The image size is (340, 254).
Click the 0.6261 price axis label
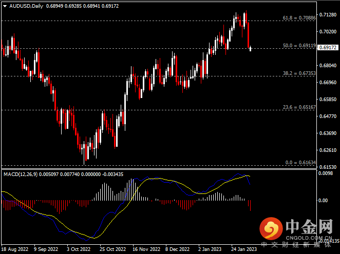tap(327, 150)
